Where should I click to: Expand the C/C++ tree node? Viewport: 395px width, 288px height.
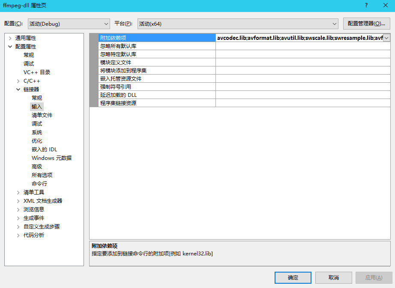point(18,81)
